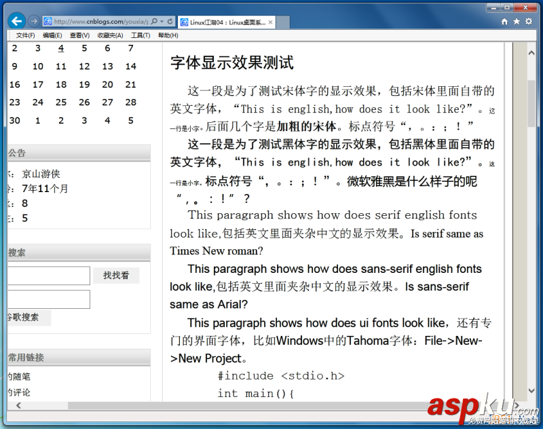
Task: Click the vertical scrollbar down arrow
Action: coord(531,391)
